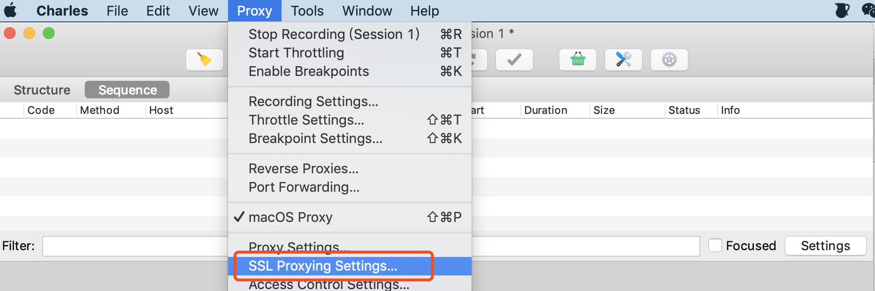Click the Apple logo menu
Viewport: 875px width, 291px height.
pyautogui.click(x=10, y=10)
